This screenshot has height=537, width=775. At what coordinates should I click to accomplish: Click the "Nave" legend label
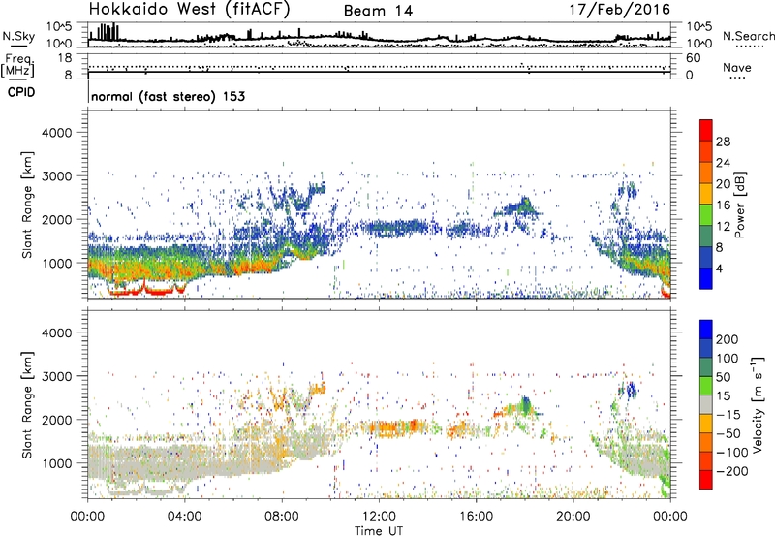(x=737, y=68)
